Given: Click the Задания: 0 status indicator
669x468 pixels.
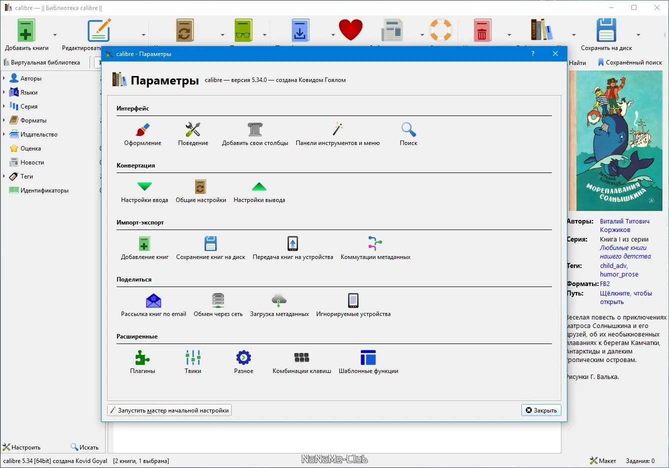Looking at the screenshot, I should (x=640, y=461).
